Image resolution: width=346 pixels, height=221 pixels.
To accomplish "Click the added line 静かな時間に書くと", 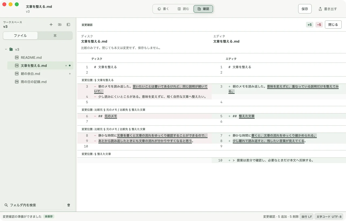I will [279, 136].
